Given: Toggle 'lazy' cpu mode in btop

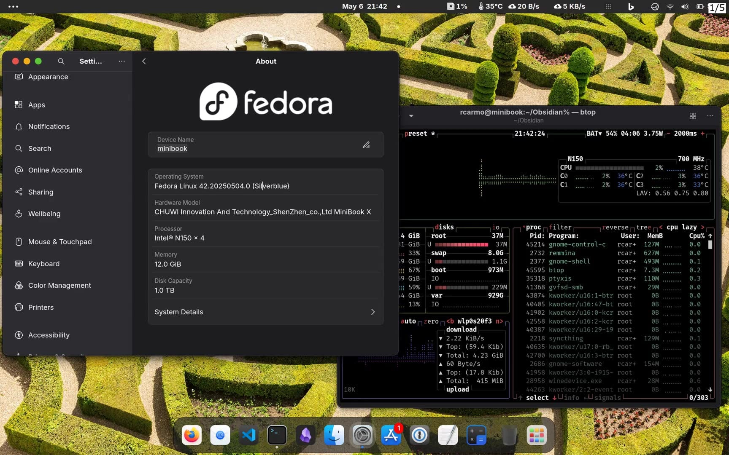Looking at the screenshot, I should [689, 227].
